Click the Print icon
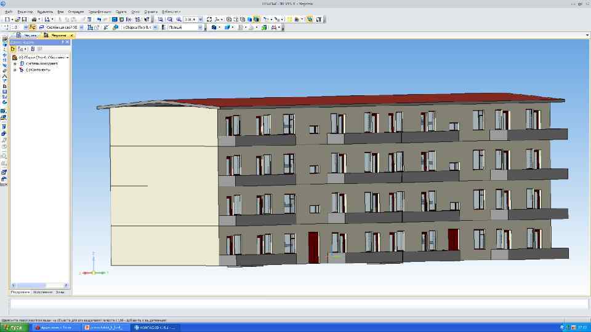This screenshot has width=591, height=332. 34,19
